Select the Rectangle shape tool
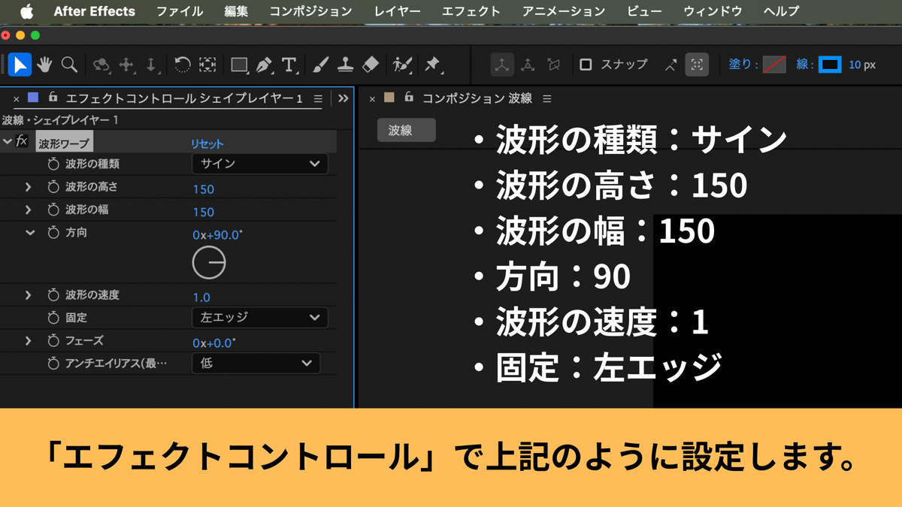 click(240, 65)
